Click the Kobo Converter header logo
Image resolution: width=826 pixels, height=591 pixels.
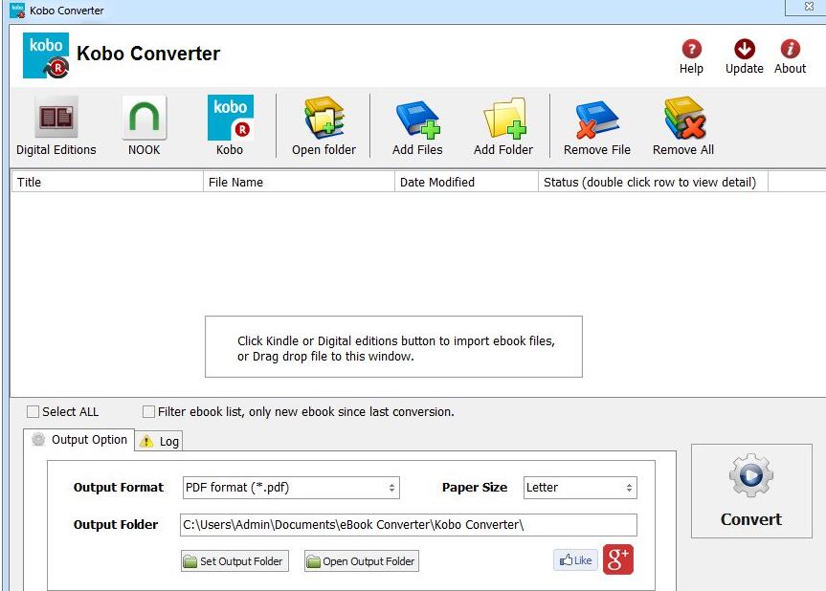point(46,55)
